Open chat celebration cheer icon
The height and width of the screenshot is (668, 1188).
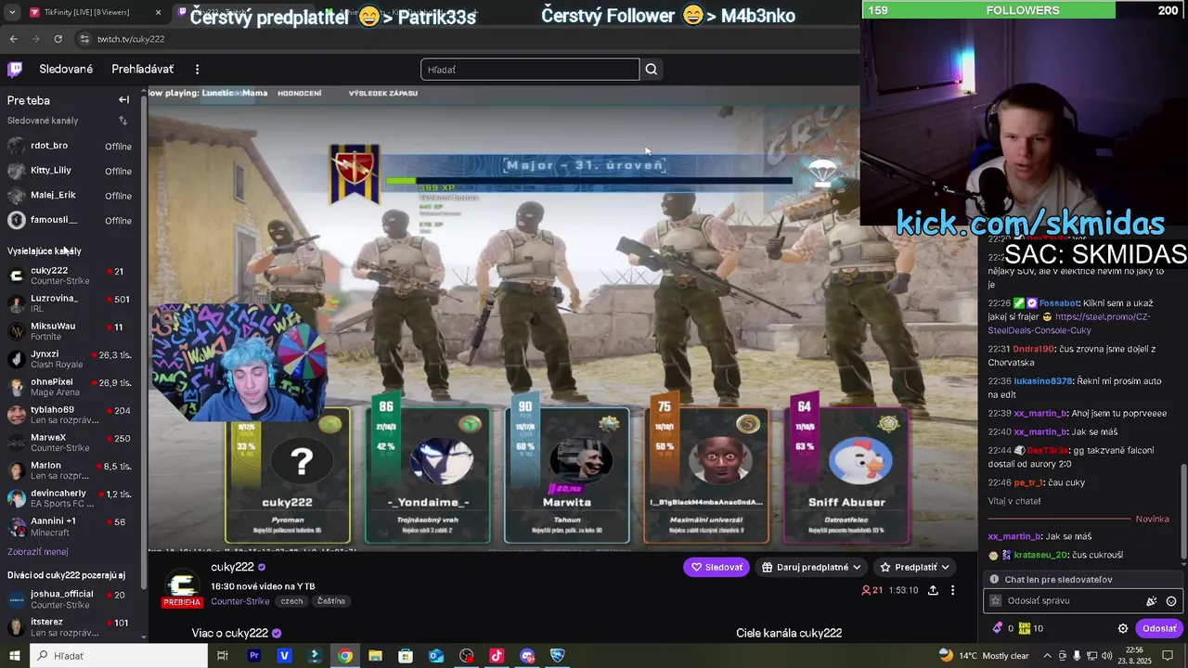[x=1152, y=601]
